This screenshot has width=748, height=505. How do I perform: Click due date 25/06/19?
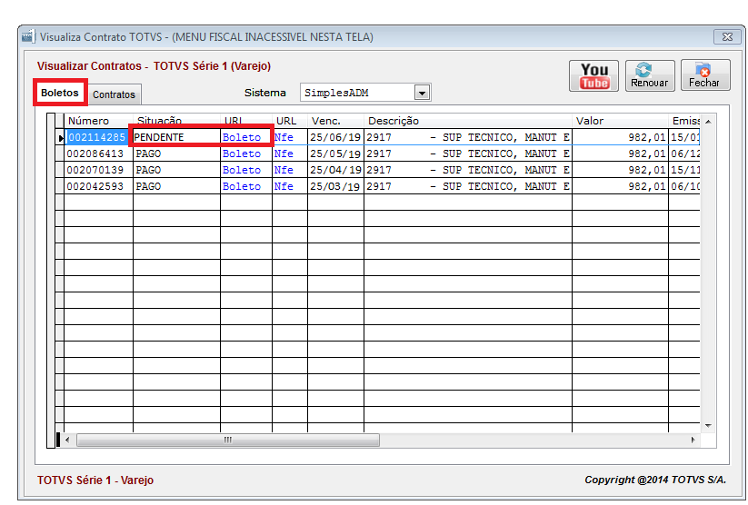pyautogui.click(x=335, y=137)
